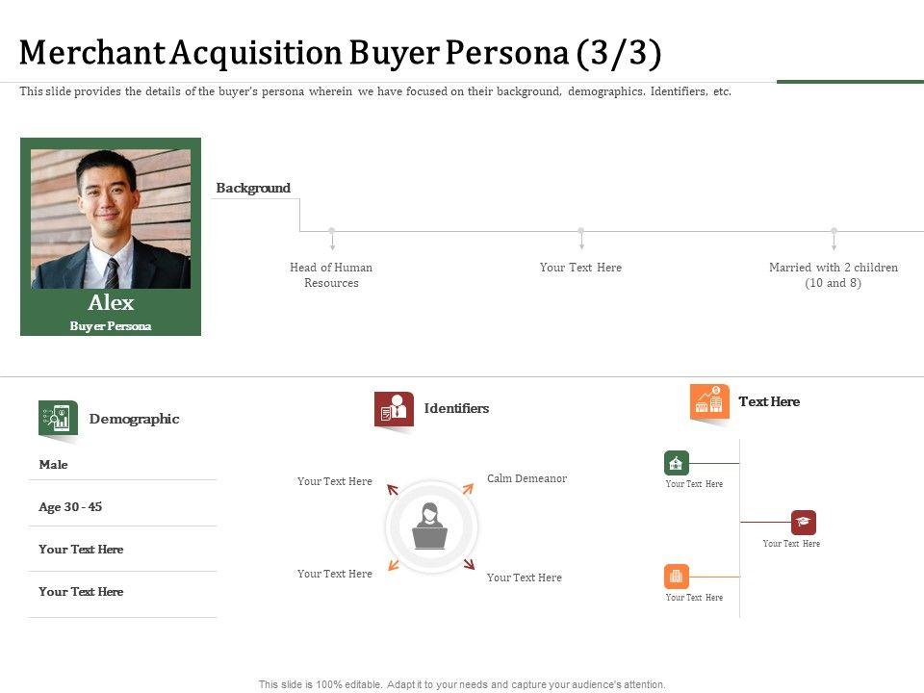This screenshot has width=924, height=693.
Task: Select the Alex name caption
Action: pyautogui.click(x=111, y=303)
